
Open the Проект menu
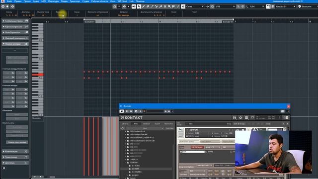(27, 1)
